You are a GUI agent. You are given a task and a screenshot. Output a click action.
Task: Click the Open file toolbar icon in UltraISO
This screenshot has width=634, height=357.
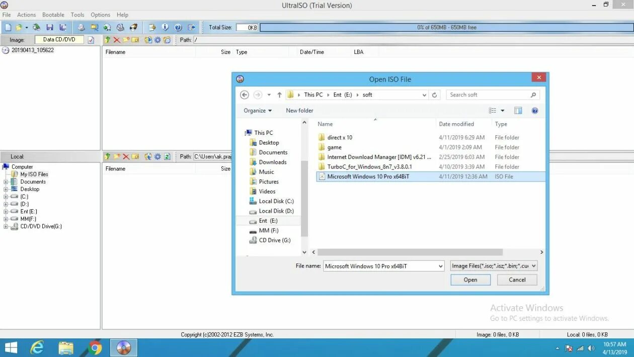pos(19,27)
